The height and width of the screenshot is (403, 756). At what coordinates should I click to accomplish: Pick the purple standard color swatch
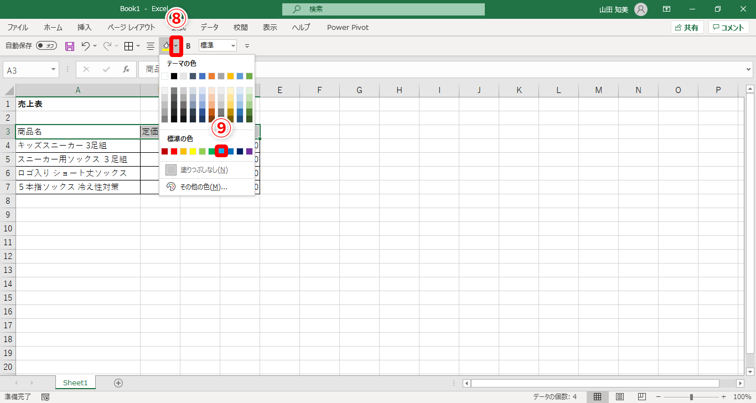[250, 151]
